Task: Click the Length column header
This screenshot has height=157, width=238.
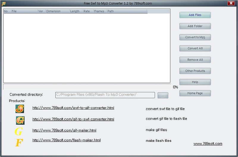Action: (x=76, y=11)
